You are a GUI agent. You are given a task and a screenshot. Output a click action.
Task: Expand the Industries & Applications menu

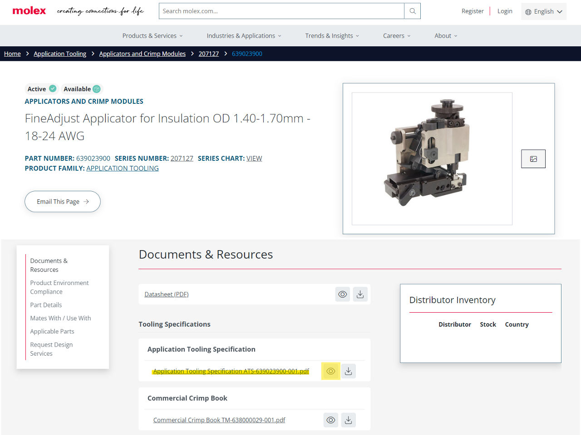[244, 36]
